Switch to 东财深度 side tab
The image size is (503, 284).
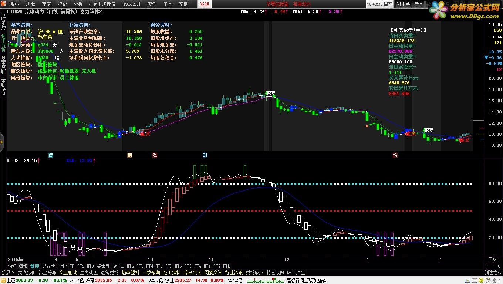[x=3, y=87]
